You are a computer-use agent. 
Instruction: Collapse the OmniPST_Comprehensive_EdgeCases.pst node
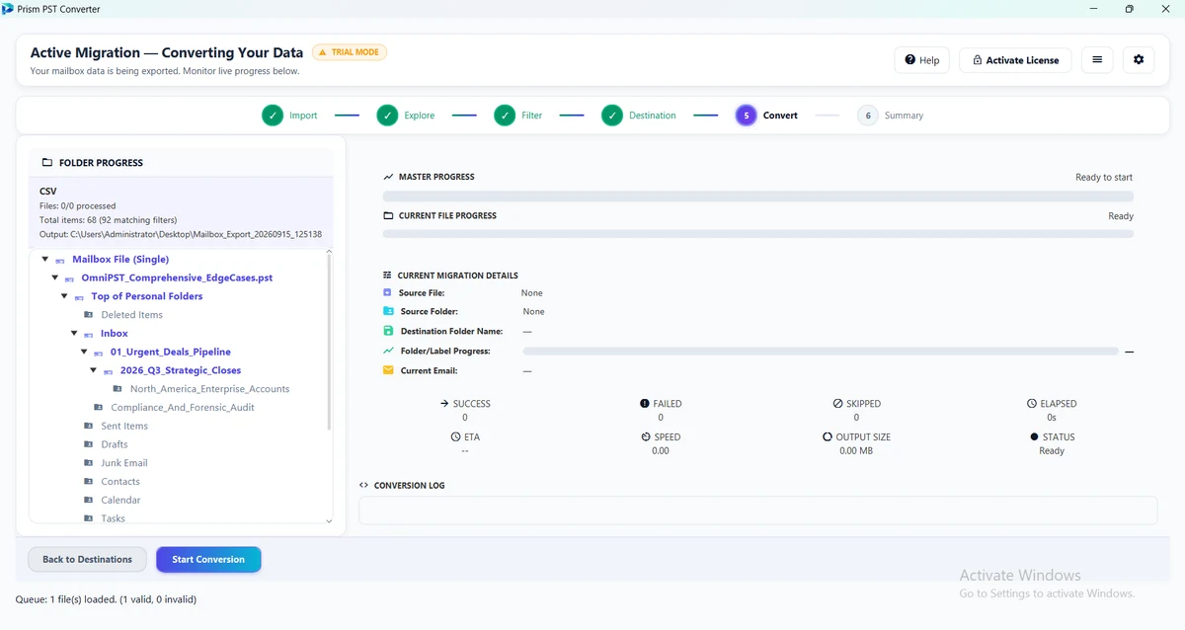click(55, 278)
